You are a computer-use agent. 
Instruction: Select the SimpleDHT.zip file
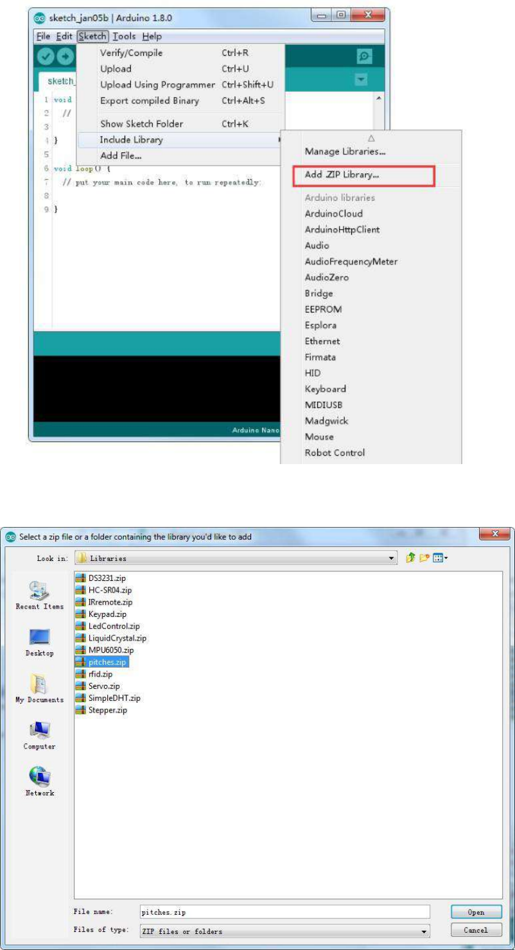108,698
